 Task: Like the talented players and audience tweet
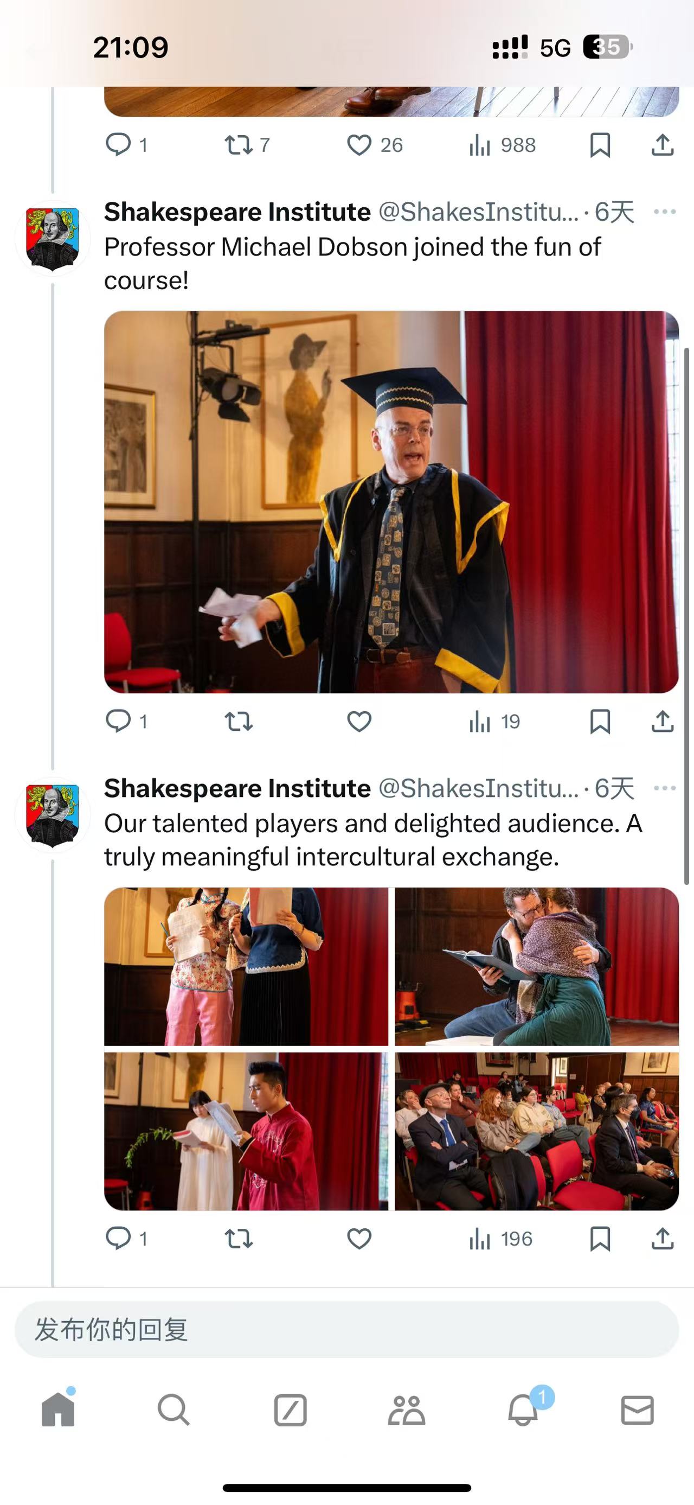click(x=359, y=1239)
